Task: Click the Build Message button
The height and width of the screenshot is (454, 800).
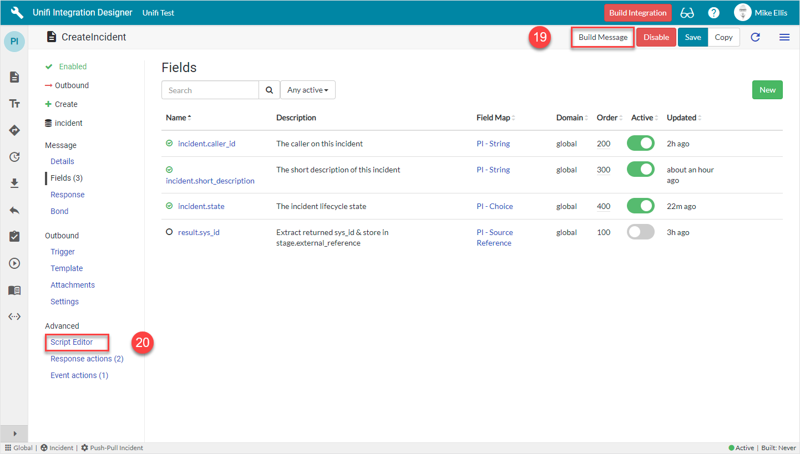Action: [x=602, y=37]
